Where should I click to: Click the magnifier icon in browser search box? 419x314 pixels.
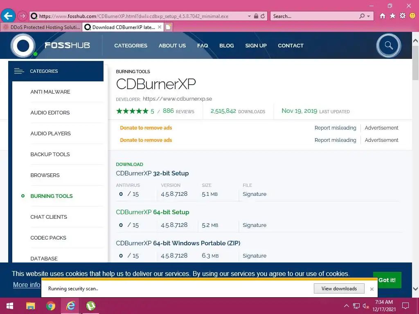point(362,16)
